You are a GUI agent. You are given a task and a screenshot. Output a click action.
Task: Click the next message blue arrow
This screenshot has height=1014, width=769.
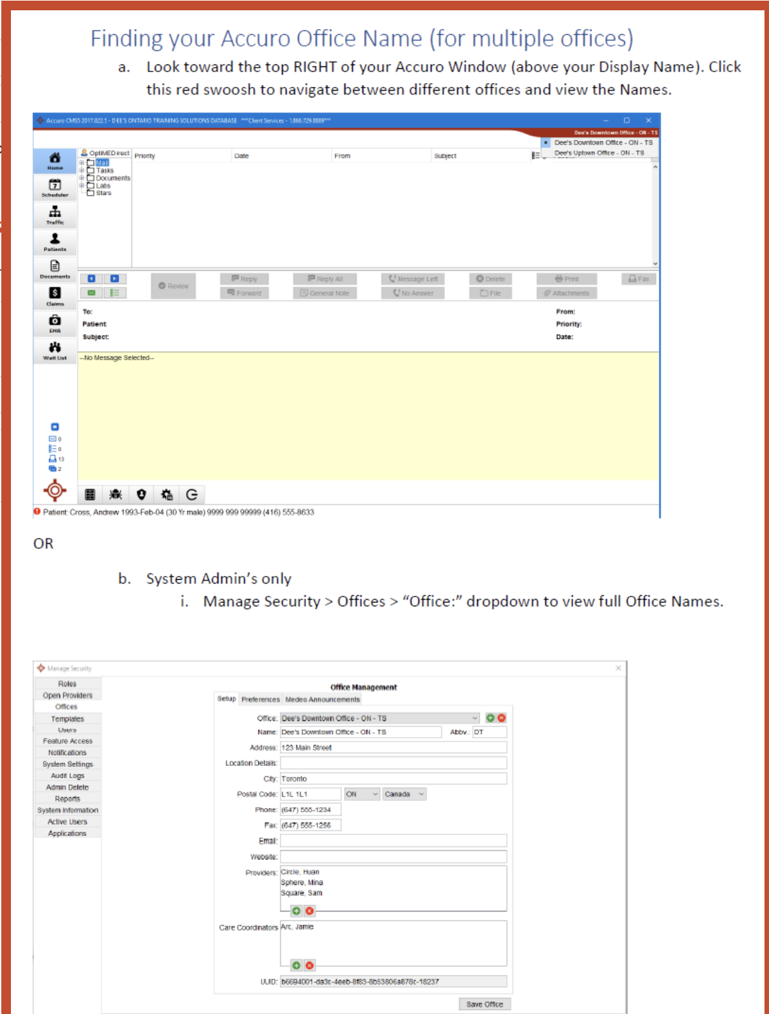[x=115, y=279]
